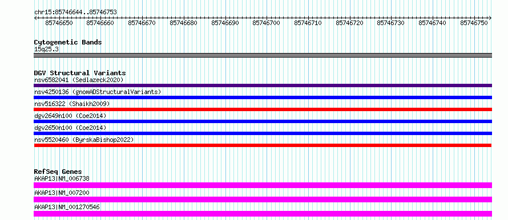Select the gray 15q25.3 cytoband bar
Screen dimensions: 508x220
[x=263, y=55]
